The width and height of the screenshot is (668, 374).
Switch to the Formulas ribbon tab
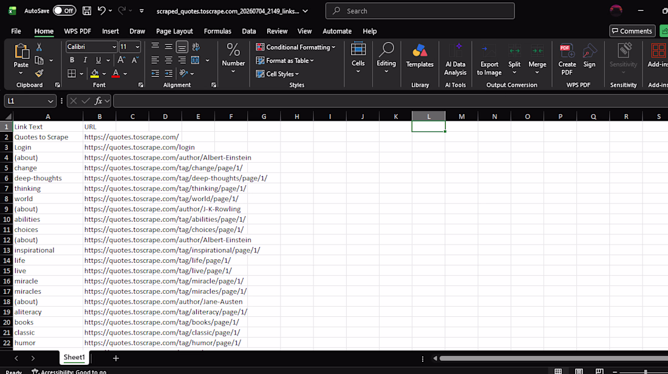click(217, 31)
